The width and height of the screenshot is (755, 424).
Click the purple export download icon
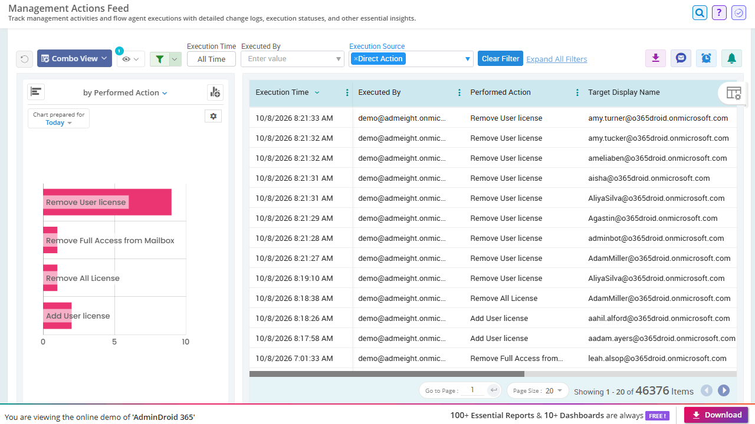[x=655, y=58]
